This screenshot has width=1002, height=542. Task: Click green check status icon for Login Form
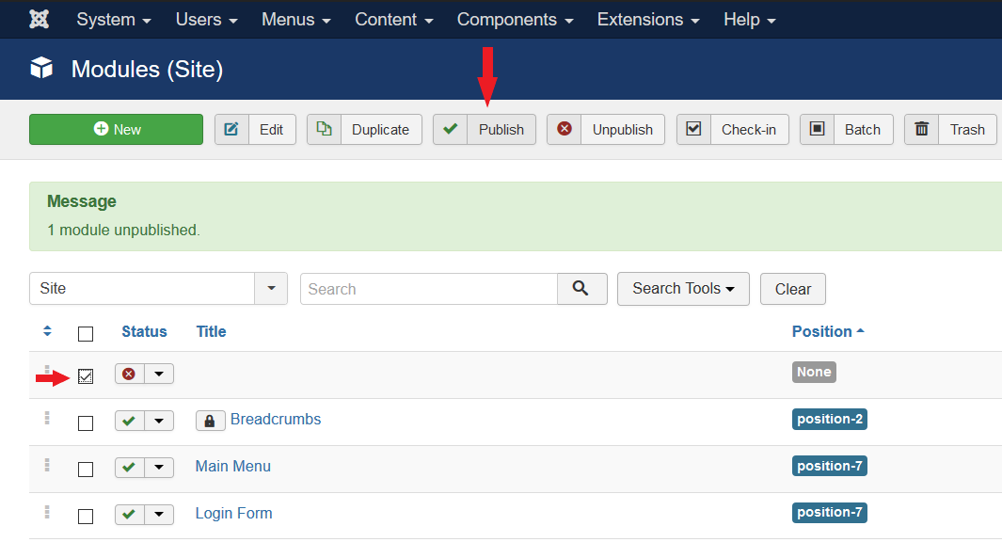tap(129, 515)
